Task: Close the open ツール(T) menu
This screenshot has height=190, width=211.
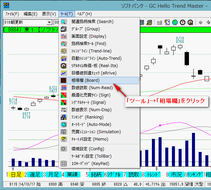Action: (x=67, y=14)
